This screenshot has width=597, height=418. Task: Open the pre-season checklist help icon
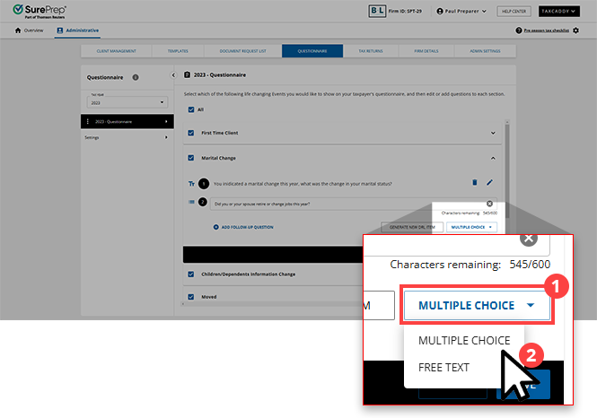click(519, 30)
